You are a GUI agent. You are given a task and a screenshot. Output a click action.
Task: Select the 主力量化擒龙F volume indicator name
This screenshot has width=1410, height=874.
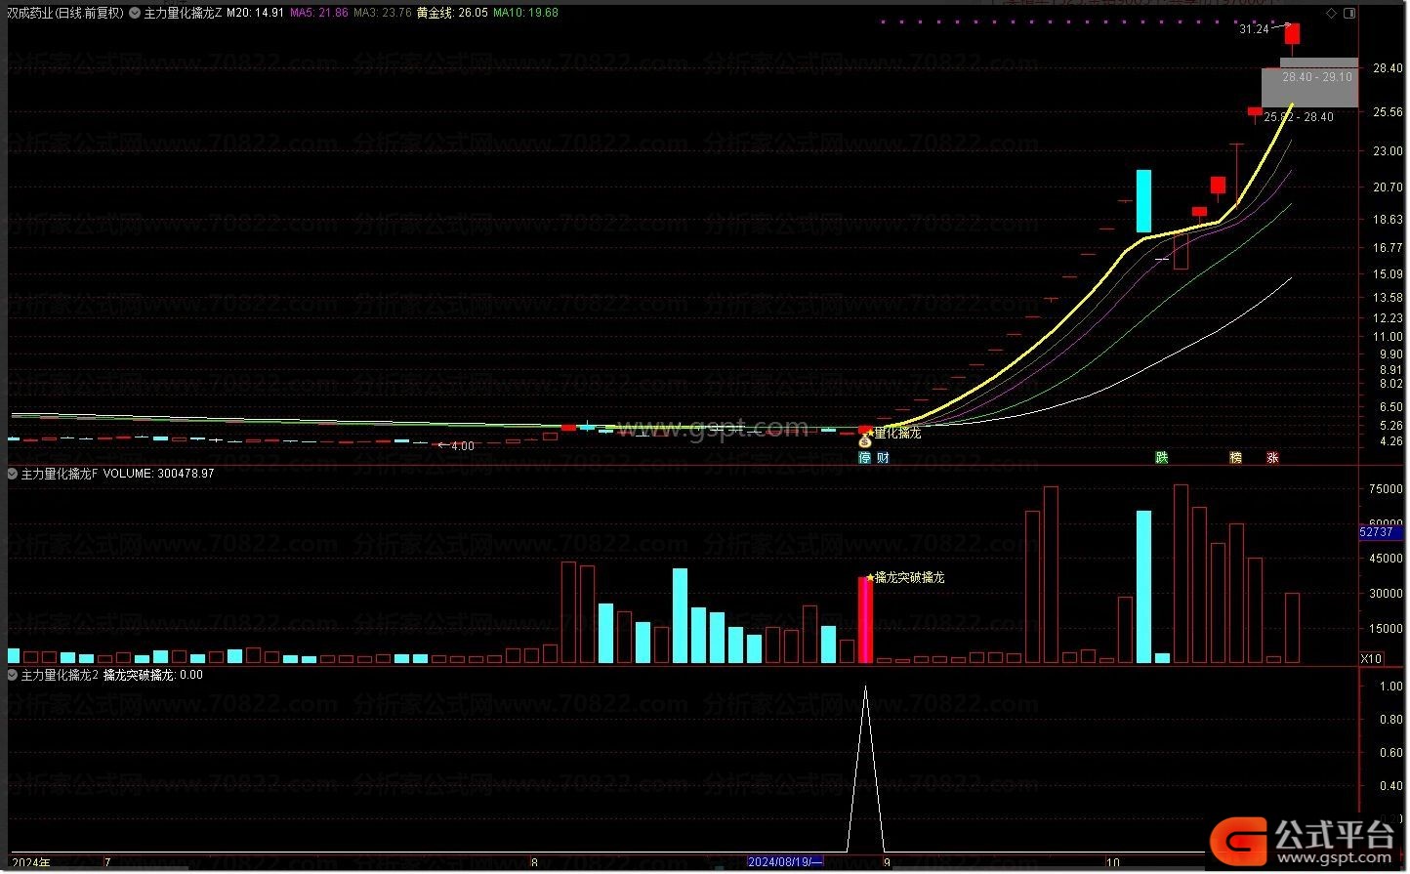click(x=61, y=474)
